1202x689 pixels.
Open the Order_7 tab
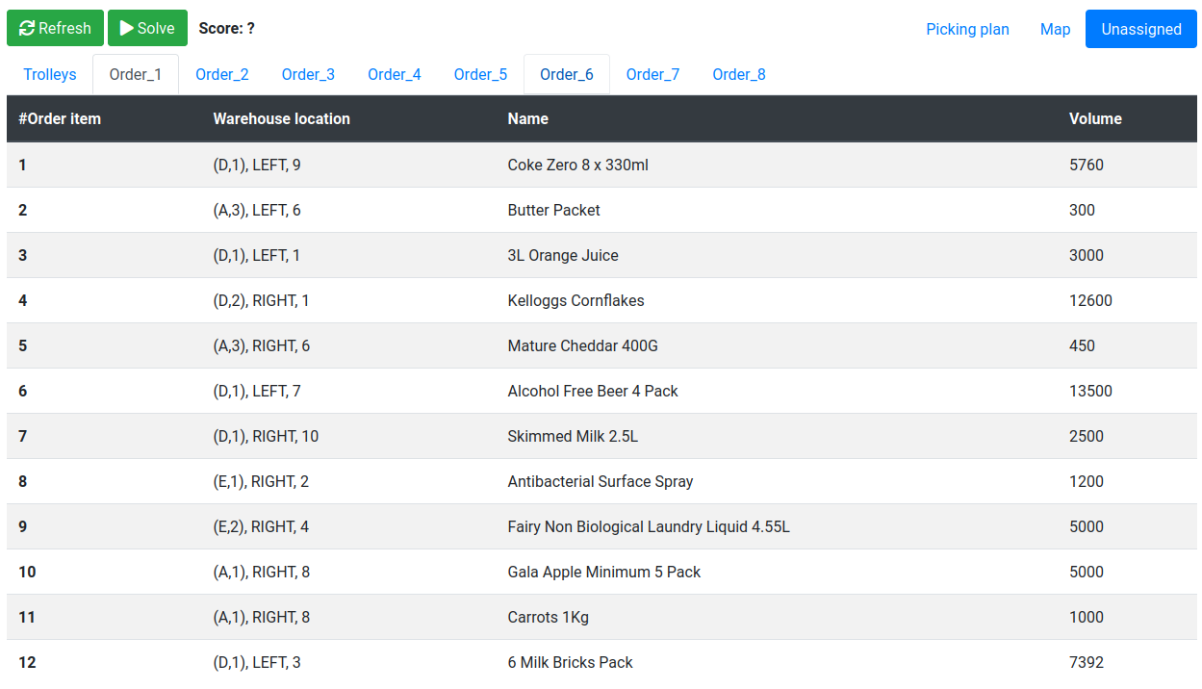[x=652, y=74]
